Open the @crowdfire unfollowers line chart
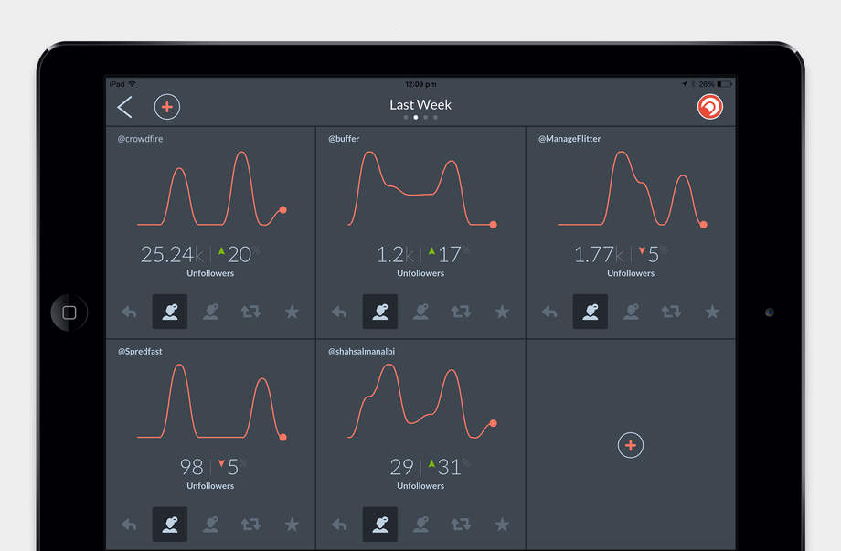The height and width of the screenshot is (551, 841). (x=212, y=188)
